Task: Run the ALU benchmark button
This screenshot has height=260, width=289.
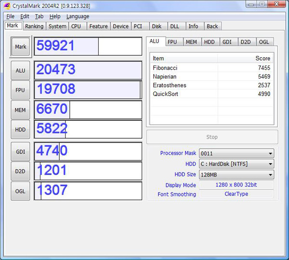Action: click(20, 71)
